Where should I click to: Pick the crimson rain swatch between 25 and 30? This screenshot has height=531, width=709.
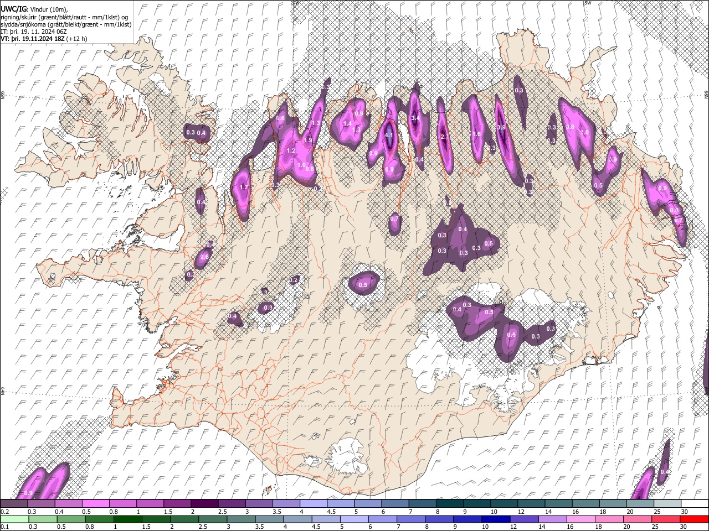pos(666,519)
